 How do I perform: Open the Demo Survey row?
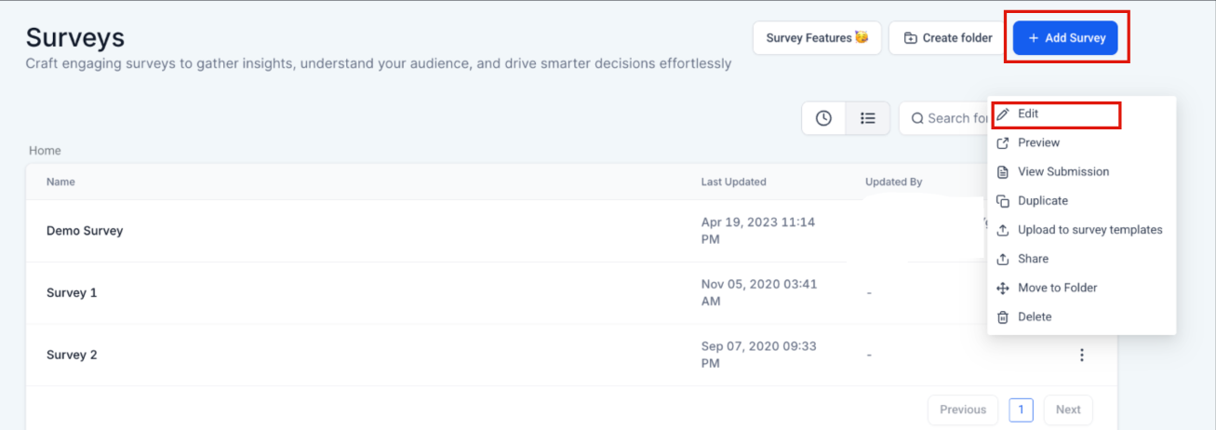[85, 231]
